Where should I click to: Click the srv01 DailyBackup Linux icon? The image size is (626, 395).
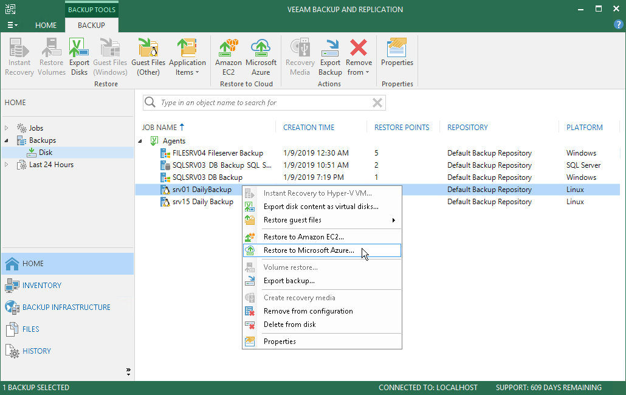165,190
